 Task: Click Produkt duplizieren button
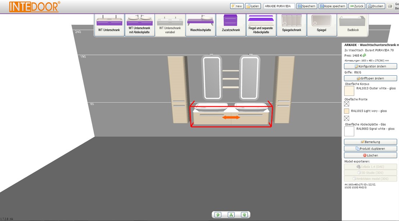370,149
